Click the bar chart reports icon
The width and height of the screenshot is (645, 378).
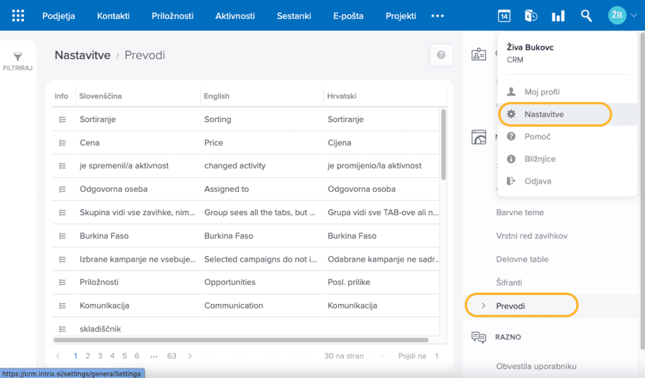tap(558, 16)
